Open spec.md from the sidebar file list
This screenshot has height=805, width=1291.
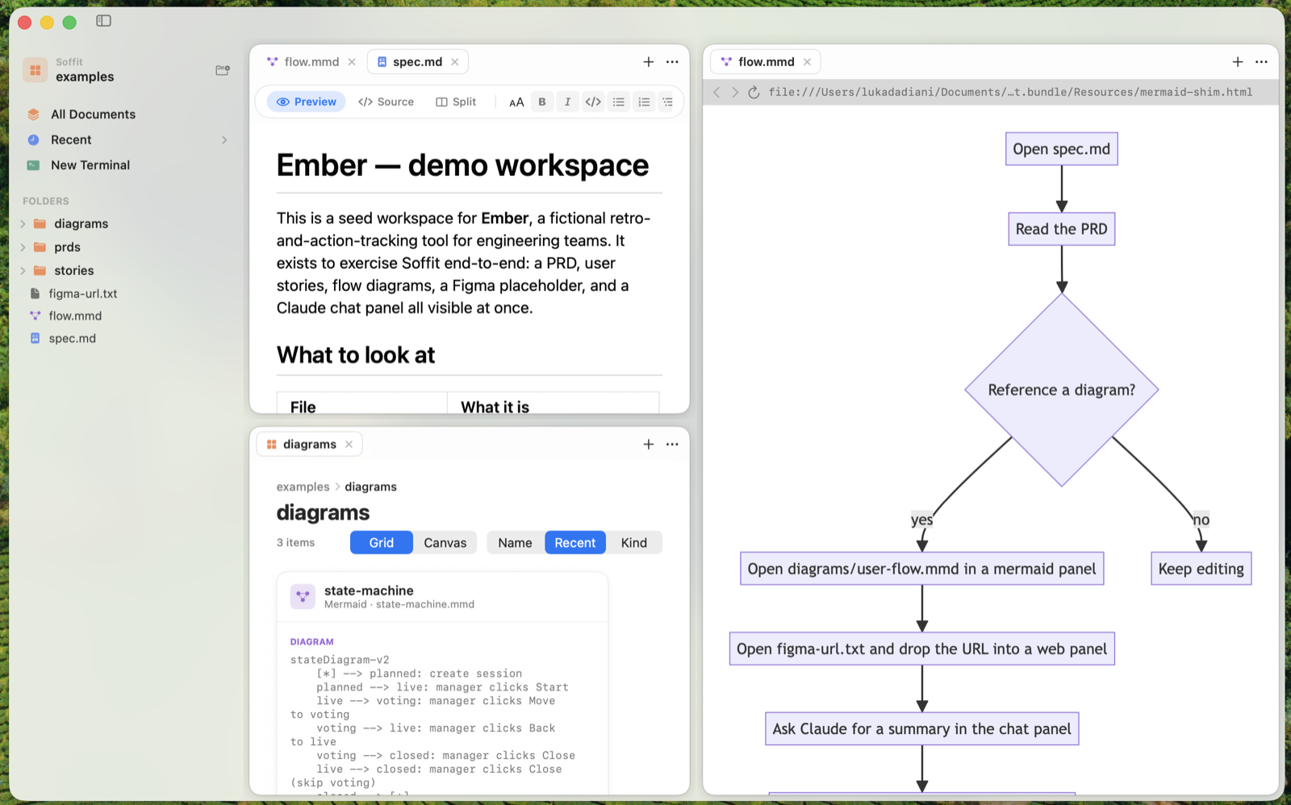72,339
